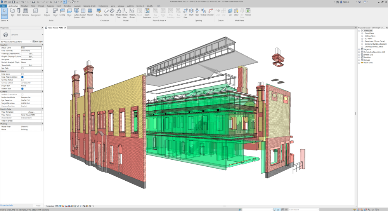Uncheck the Section Box checkbox
388x211 pixels.
tap(23, 89)
